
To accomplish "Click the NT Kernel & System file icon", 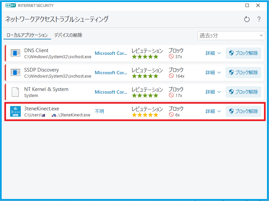I will coord(15,92).
